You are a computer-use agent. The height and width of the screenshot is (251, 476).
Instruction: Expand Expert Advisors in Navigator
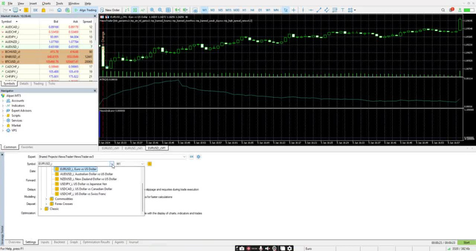[3, 110]
